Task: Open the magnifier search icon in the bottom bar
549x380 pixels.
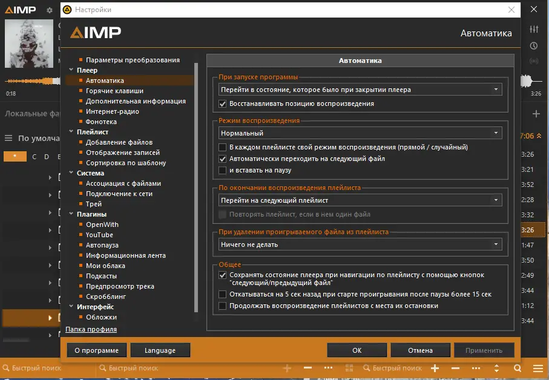Action: pyautogui.click(x=517, y=368)
